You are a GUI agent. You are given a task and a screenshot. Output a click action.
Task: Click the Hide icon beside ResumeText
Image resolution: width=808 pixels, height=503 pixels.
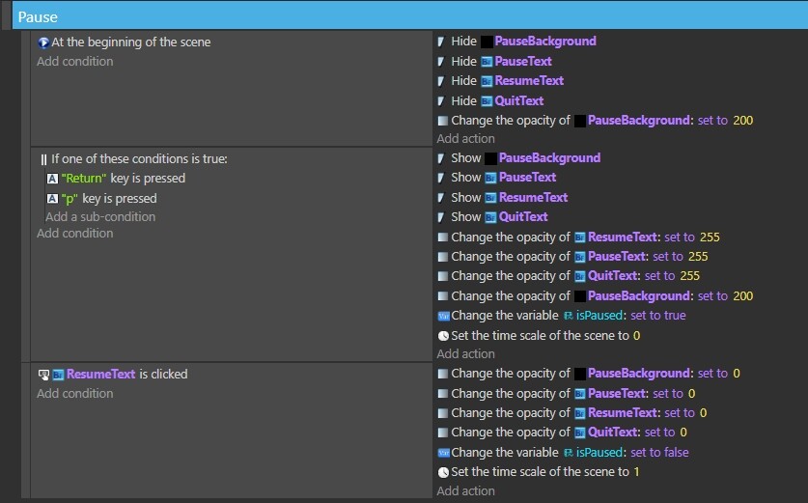point(441,81)
